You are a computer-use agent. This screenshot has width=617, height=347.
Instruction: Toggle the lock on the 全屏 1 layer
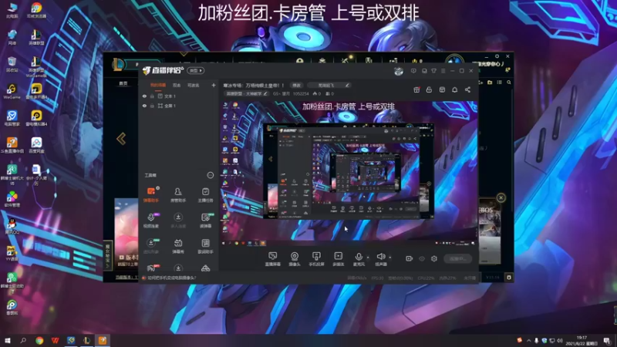[x=152, y=106]
